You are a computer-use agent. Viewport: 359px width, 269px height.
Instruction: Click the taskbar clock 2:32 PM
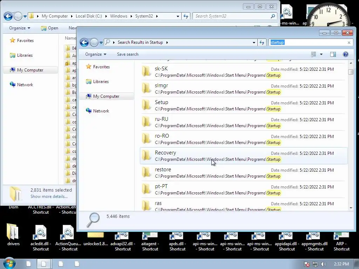[341, 264]
